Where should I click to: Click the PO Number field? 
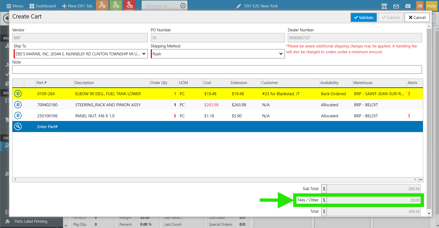click(218, 38)
